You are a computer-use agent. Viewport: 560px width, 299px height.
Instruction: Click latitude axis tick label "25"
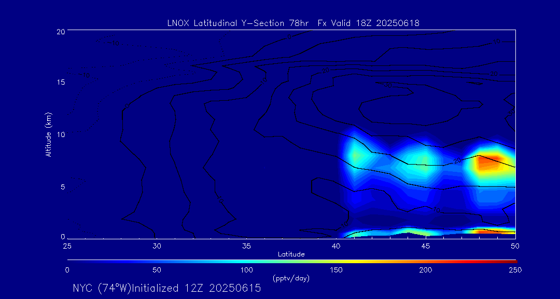(x=67, y=246)
